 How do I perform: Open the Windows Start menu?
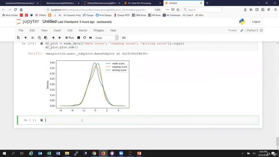point(4,153)
